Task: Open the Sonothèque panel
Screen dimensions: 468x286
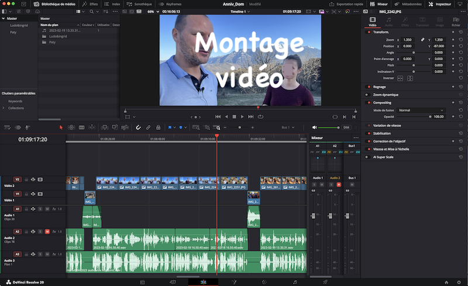Action: [x=139, y=4]
